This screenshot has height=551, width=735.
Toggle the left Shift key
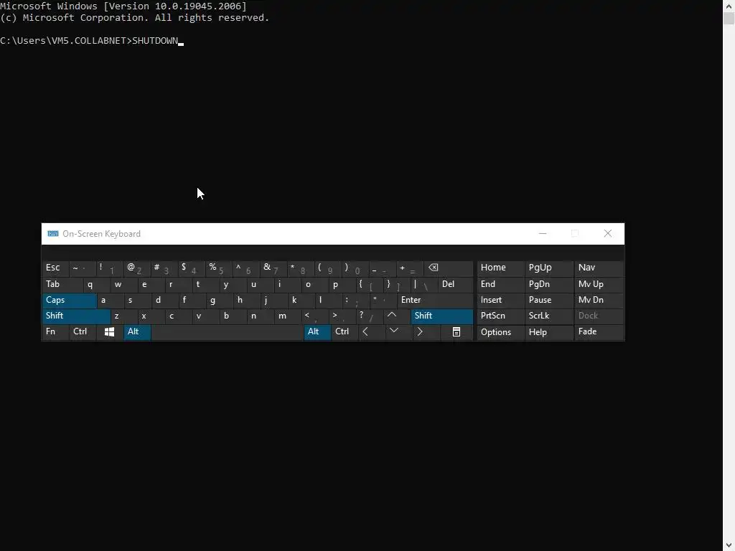pyautogui.click(x=76, y=316)
